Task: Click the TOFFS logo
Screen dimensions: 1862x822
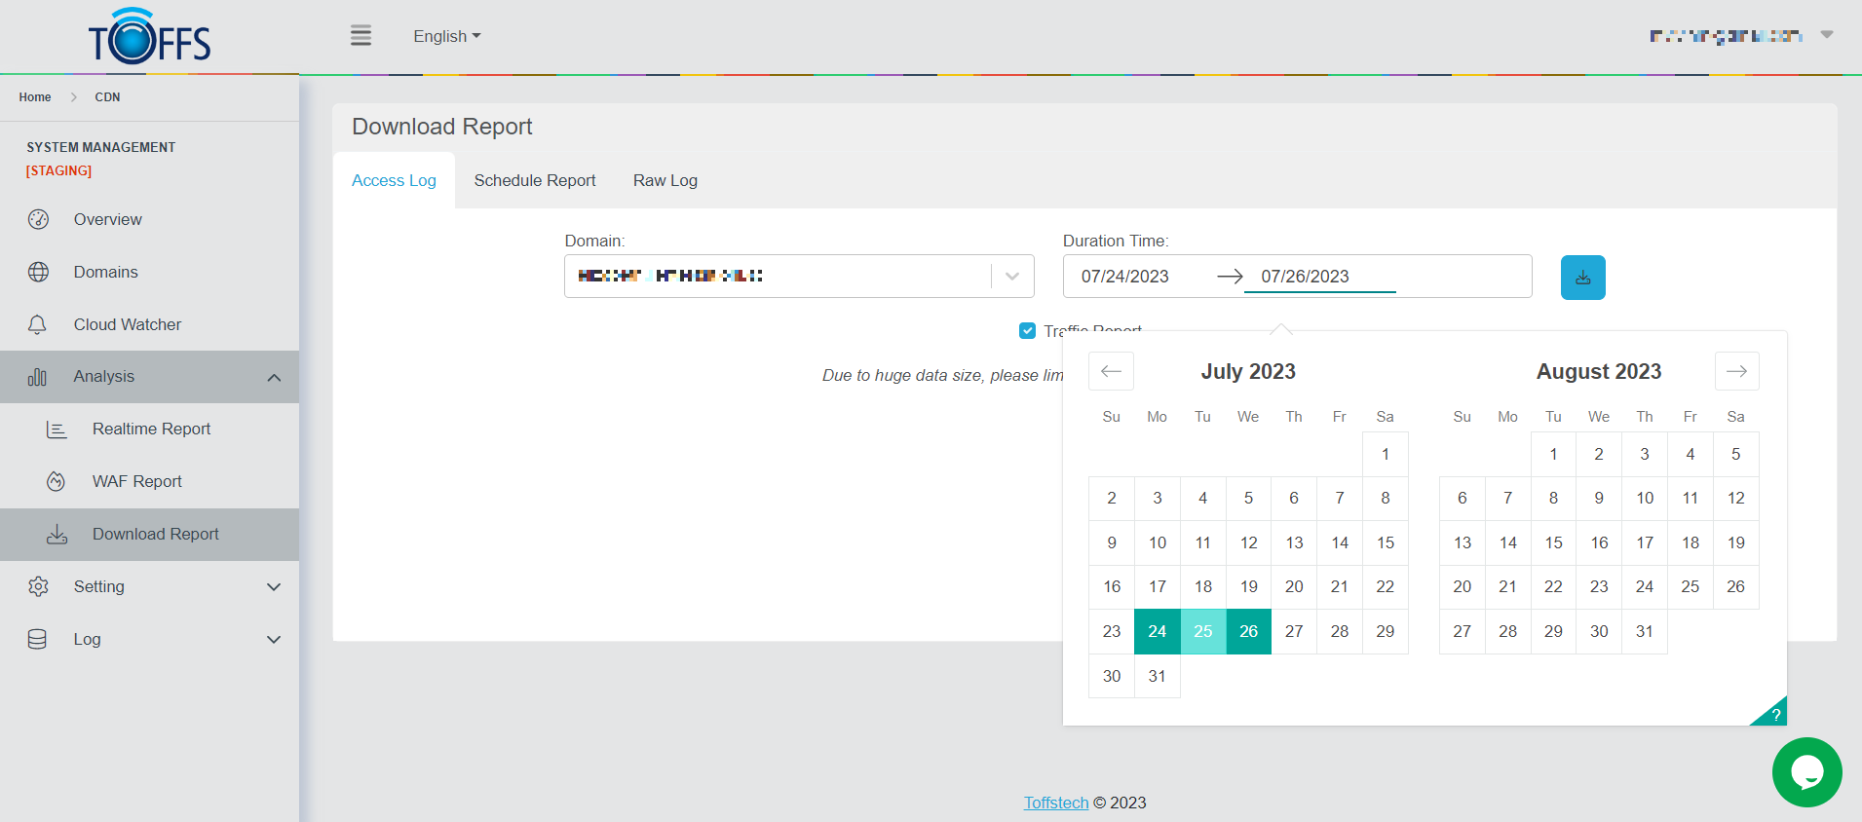Action: point(150,37)
